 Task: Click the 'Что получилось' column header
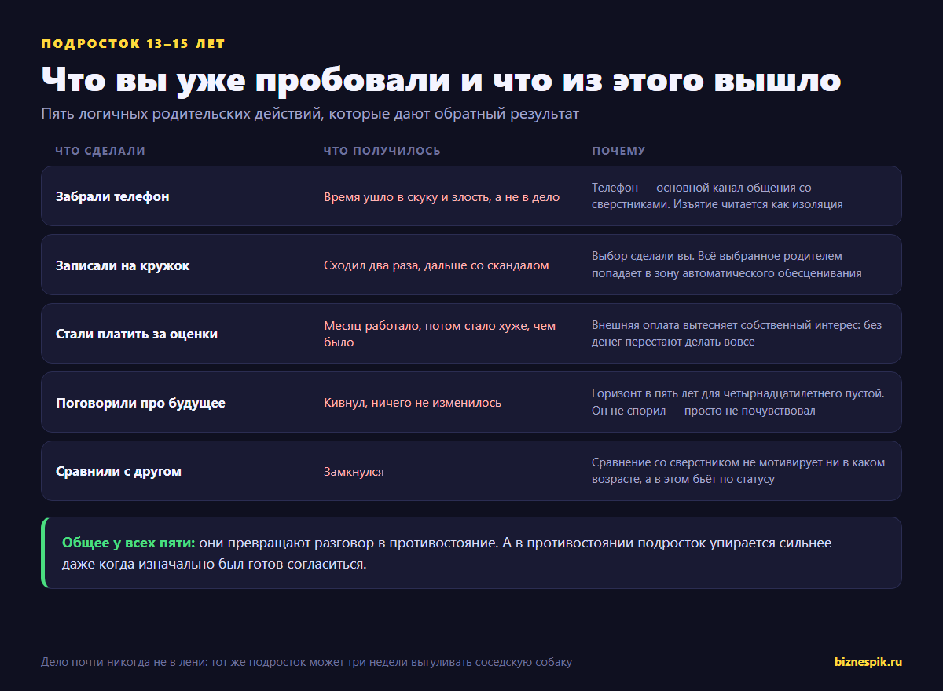tap(382, 151)
